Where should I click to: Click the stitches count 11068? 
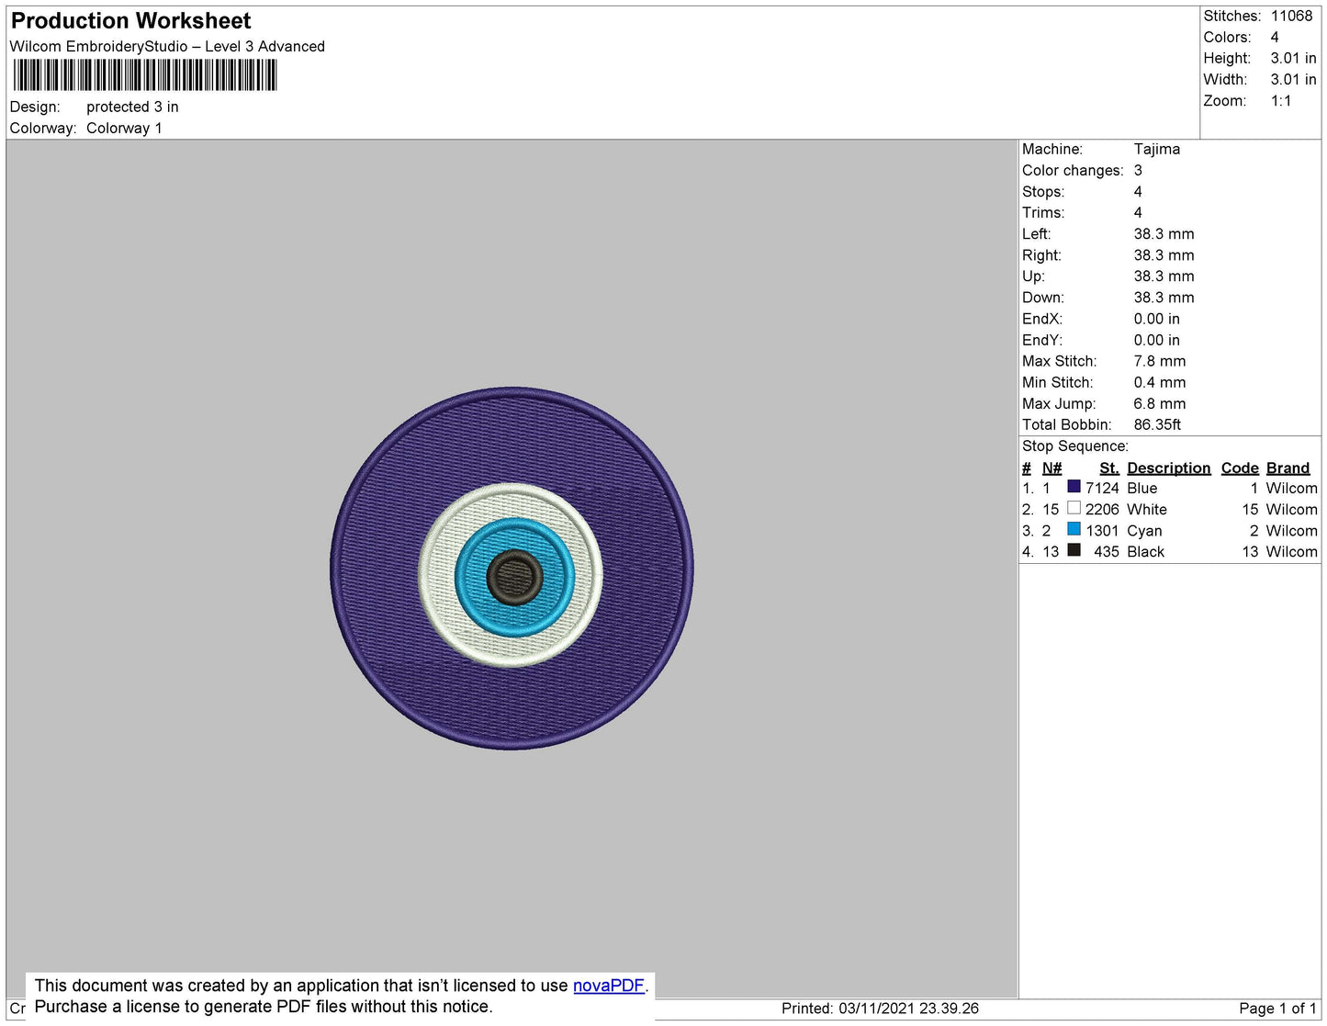click(x=1291, y=16)
